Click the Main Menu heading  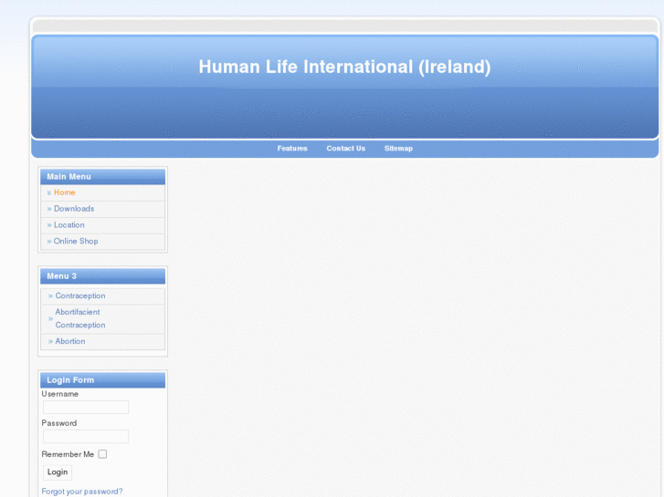click(x=69, y=177)
